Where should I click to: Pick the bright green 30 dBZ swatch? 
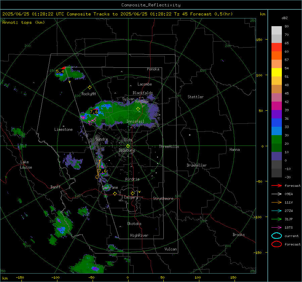pos(276,139)
